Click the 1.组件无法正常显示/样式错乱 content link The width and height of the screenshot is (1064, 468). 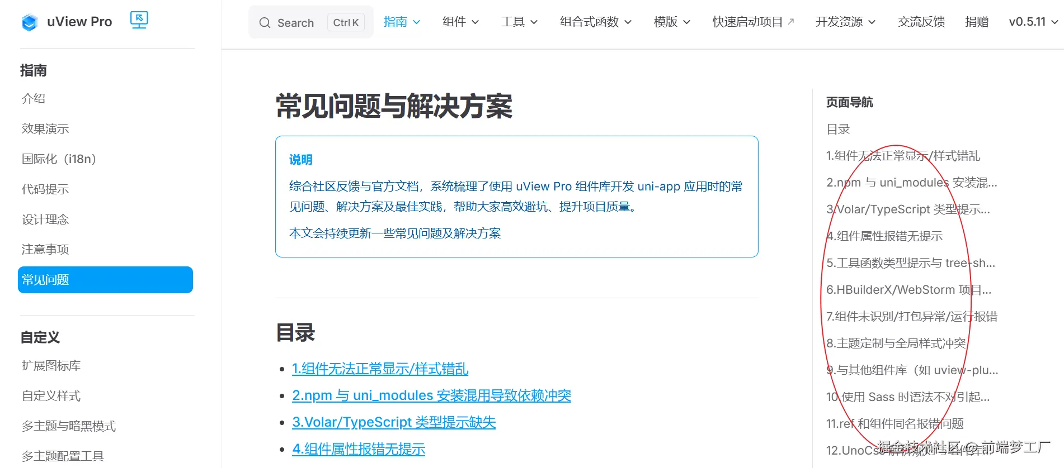(380, 369)
